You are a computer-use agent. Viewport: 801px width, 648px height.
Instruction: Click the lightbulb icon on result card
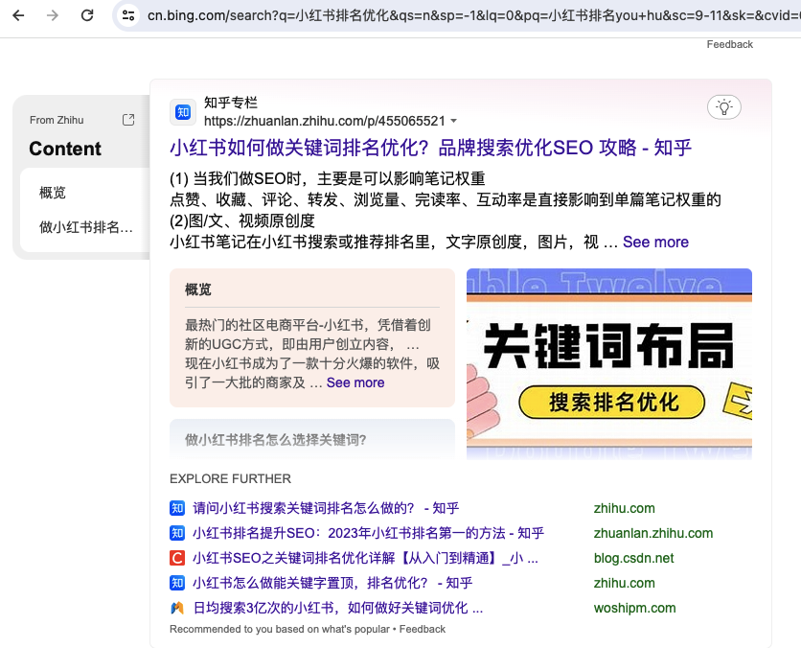[x=723, y=107]
